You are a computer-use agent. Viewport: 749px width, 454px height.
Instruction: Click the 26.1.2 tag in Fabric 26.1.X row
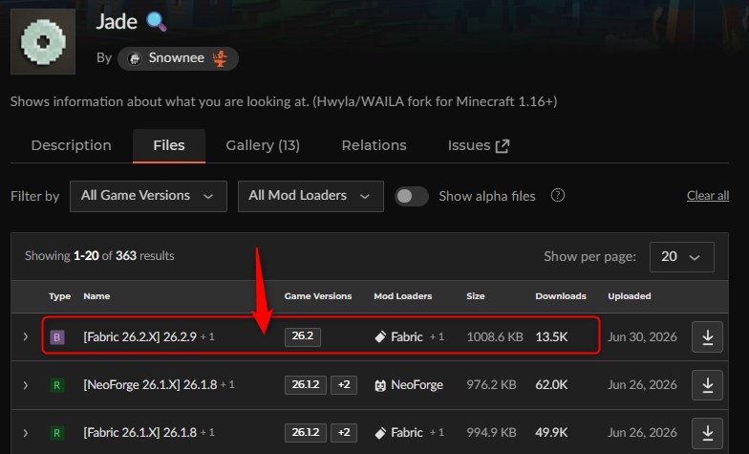pos(306,433)
